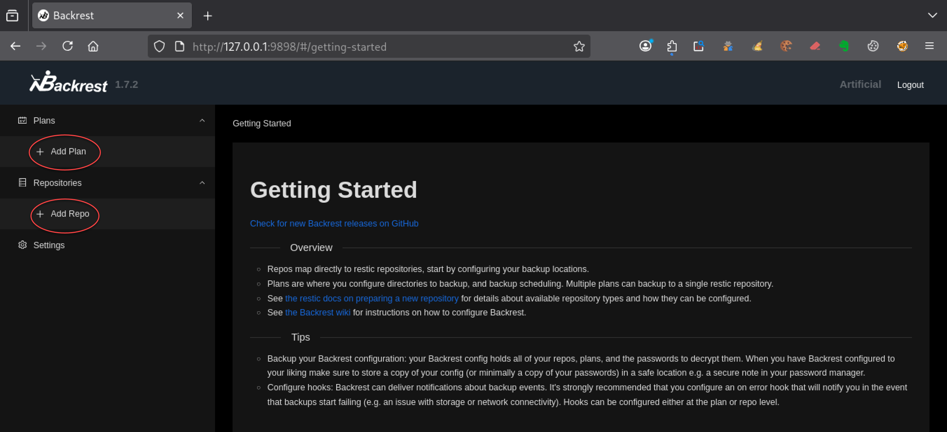947x432 pixels.
Task: Select Repositories in the sidebar menu
Action: point(108,183)
